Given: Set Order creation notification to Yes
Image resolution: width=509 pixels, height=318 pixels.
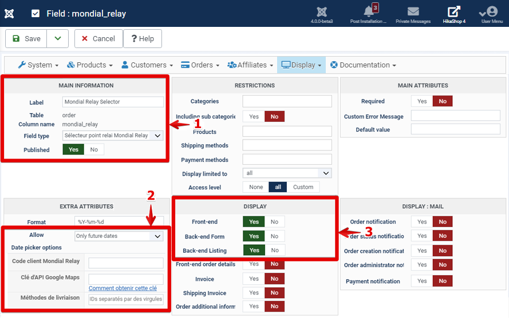Looking at the screenshot, I should (x=422, y=251).
